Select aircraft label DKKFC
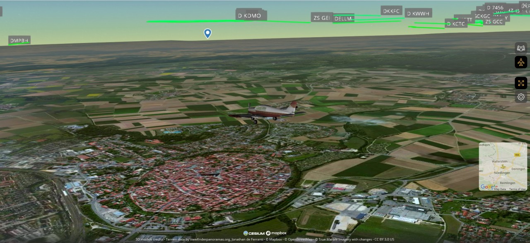 point(391,11)
